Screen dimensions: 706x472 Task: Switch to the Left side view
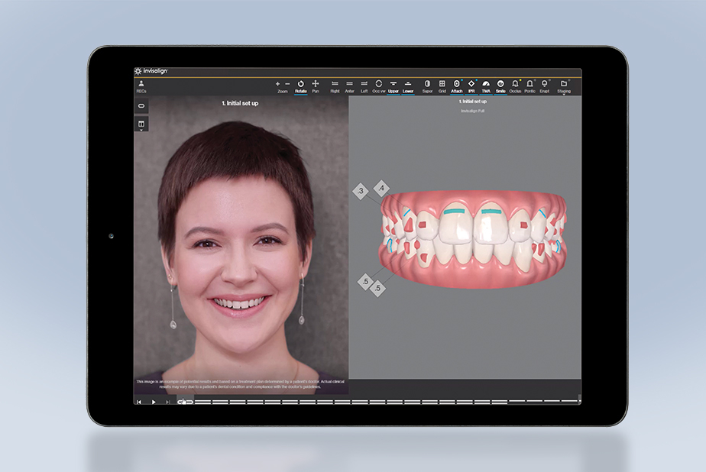click(x=364, y=85)
